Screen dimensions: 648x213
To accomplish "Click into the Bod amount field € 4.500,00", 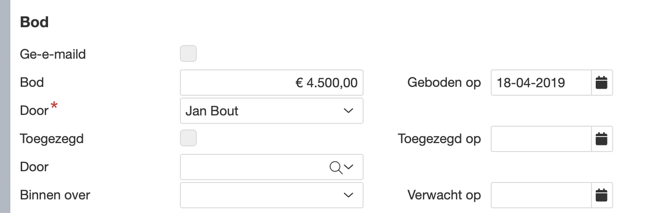I will click(271, 83).
